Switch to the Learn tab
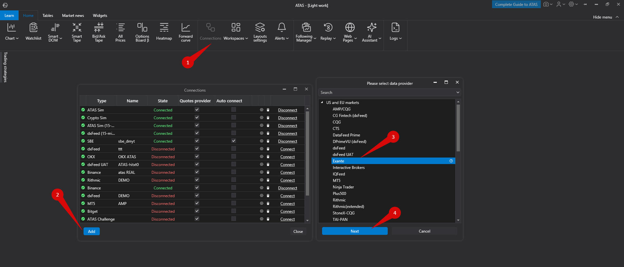This screenshot has height=267, width=624. click(9, 15)
